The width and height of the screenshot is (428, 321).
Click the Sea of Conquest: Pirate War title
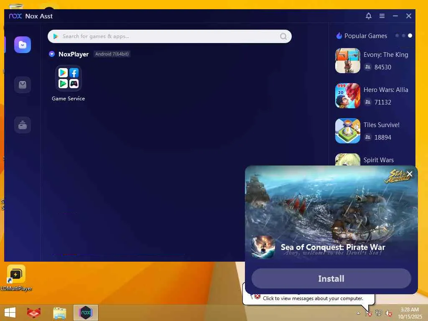[333, 247]
